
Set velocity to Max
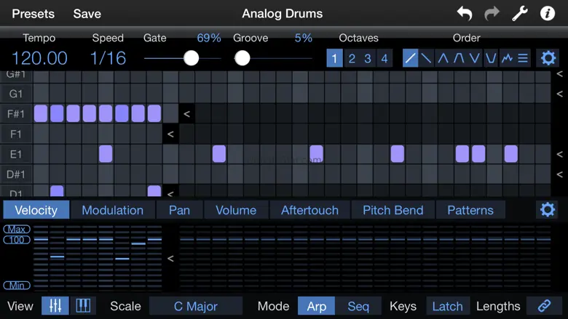pos(17,229)
